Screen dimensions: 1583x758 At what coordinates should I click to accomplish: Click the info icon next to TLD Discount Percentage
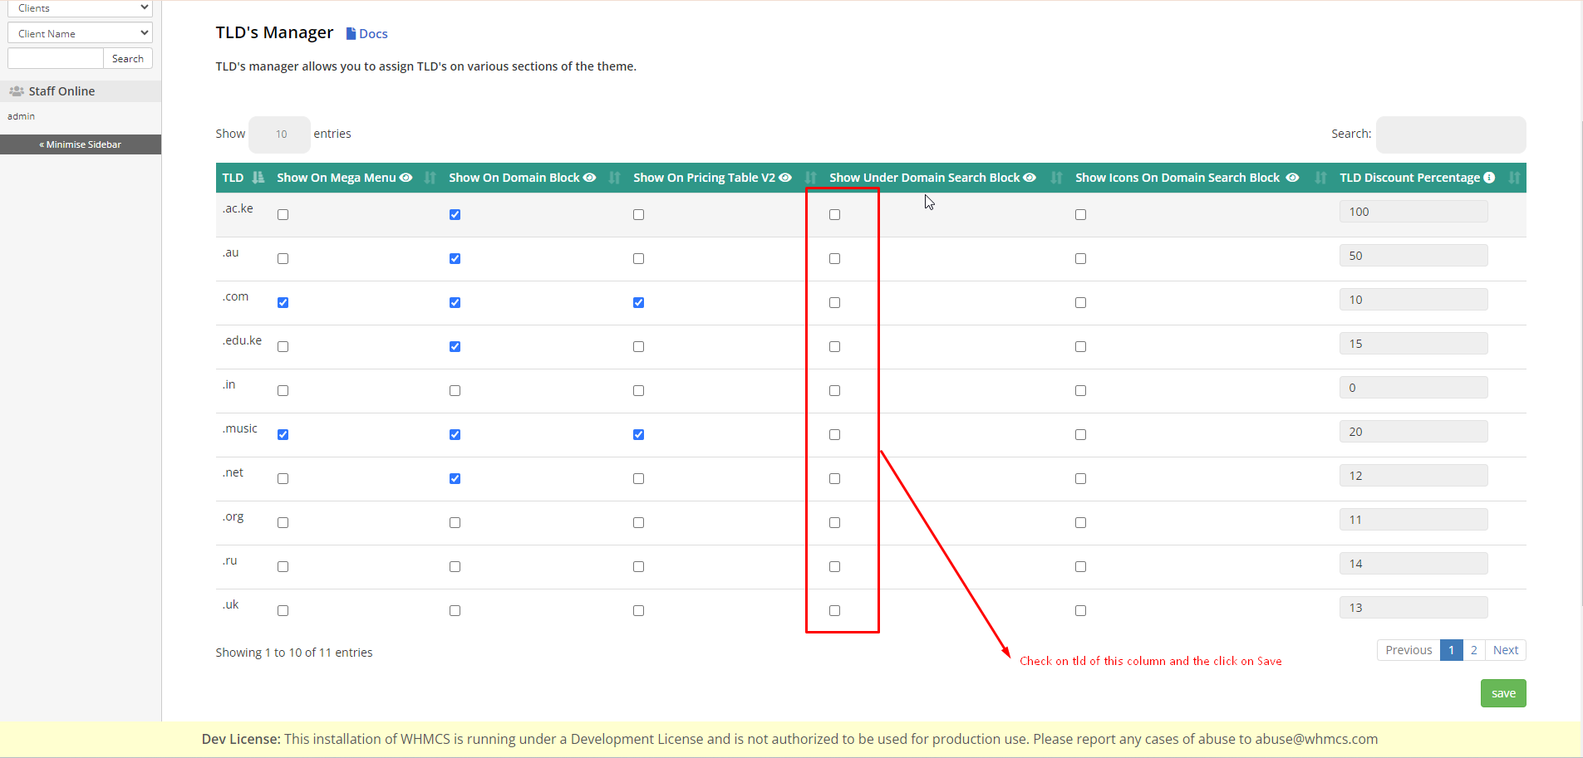pyautogui.click(x=1489, y=178)
